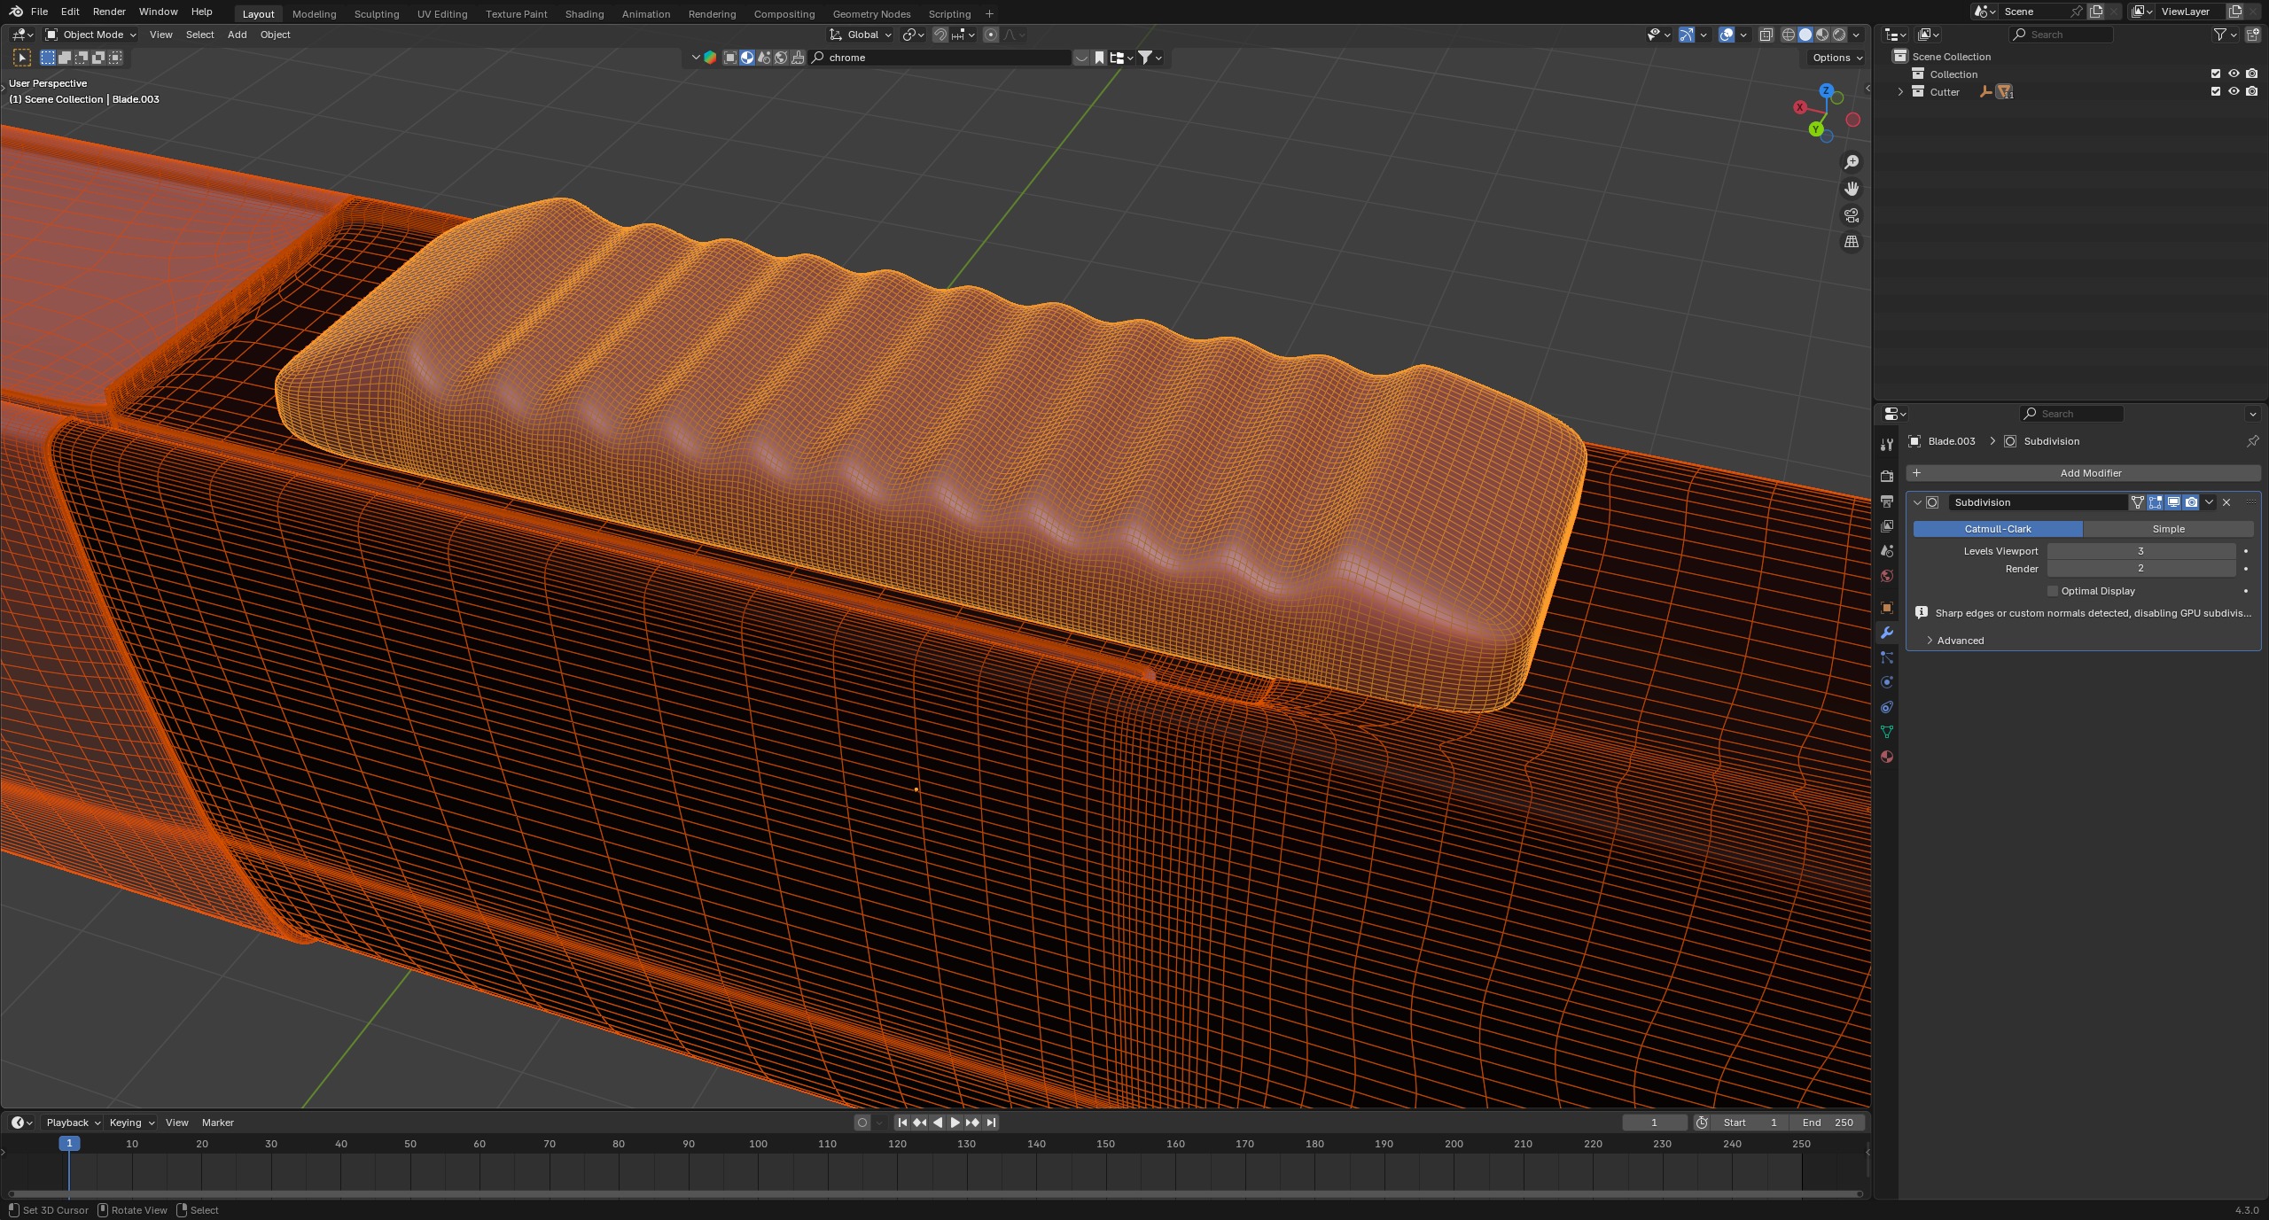
Task: Open the Keying dropdown in timeline
Action: click(x=131, y=1123)
